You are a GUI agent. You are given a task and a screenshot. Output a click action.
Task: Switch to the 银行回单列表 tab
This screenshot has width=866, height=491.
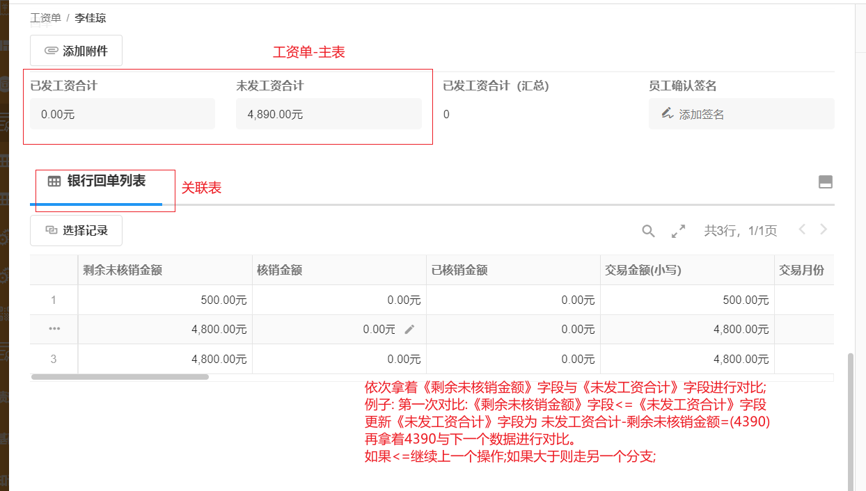click(x=97, y=182)
